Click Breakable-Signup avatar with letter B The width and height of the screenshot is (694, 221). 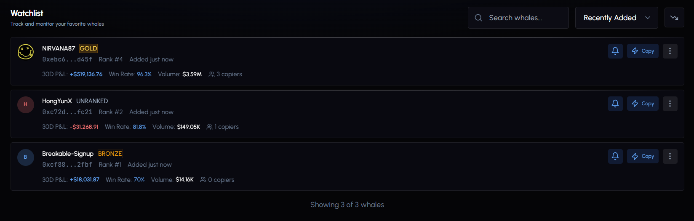[26, 157]
